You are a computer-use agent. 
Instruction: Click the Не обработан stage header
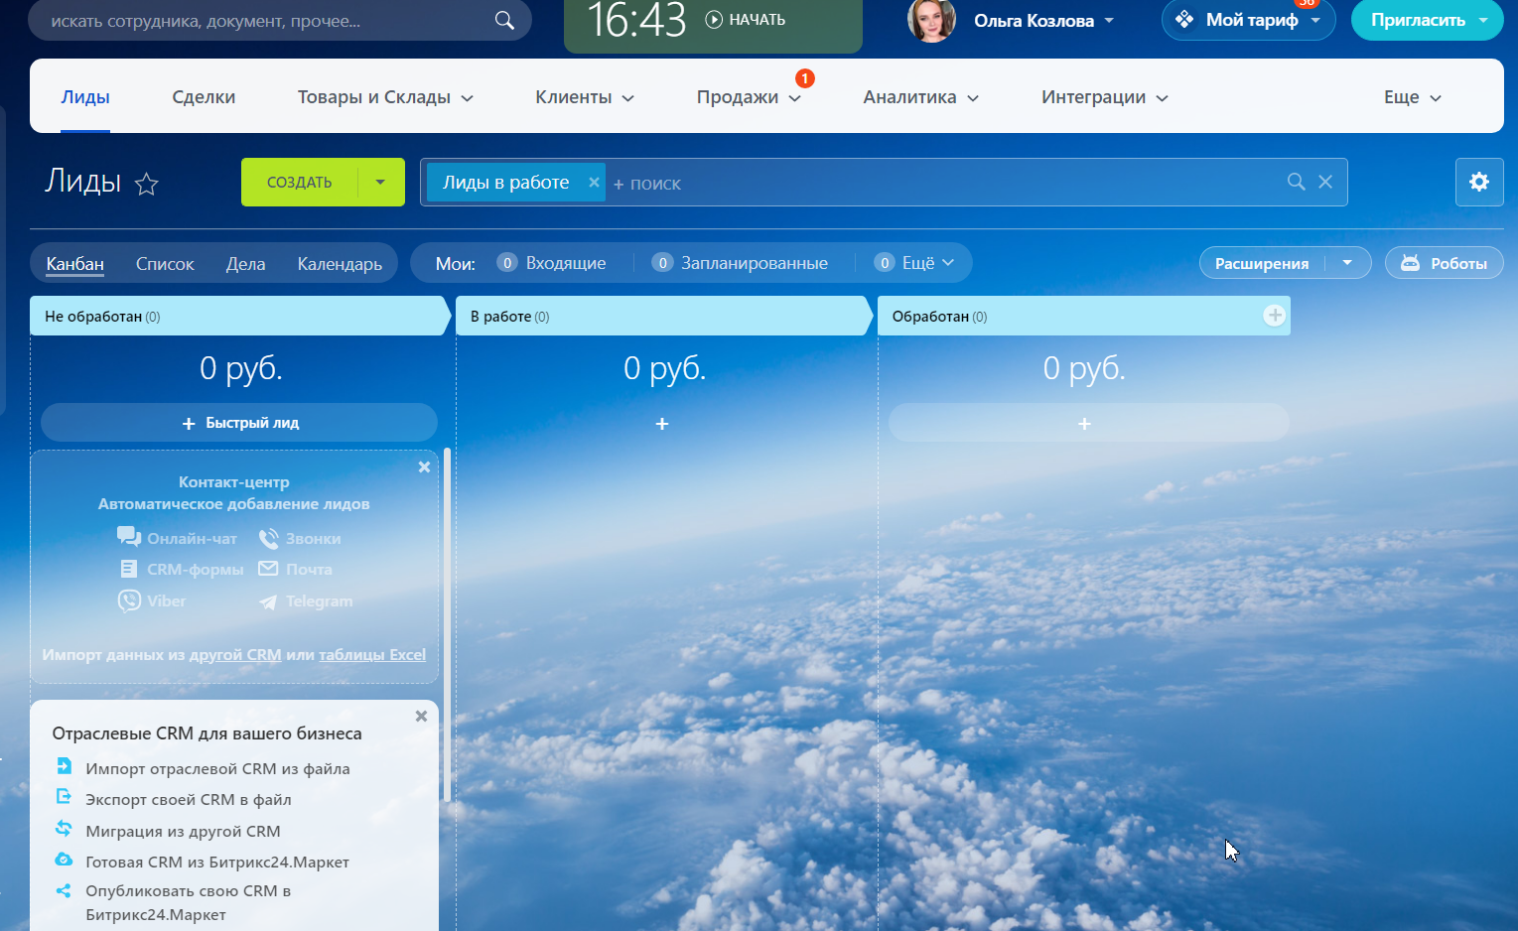[x=240, y=317]
